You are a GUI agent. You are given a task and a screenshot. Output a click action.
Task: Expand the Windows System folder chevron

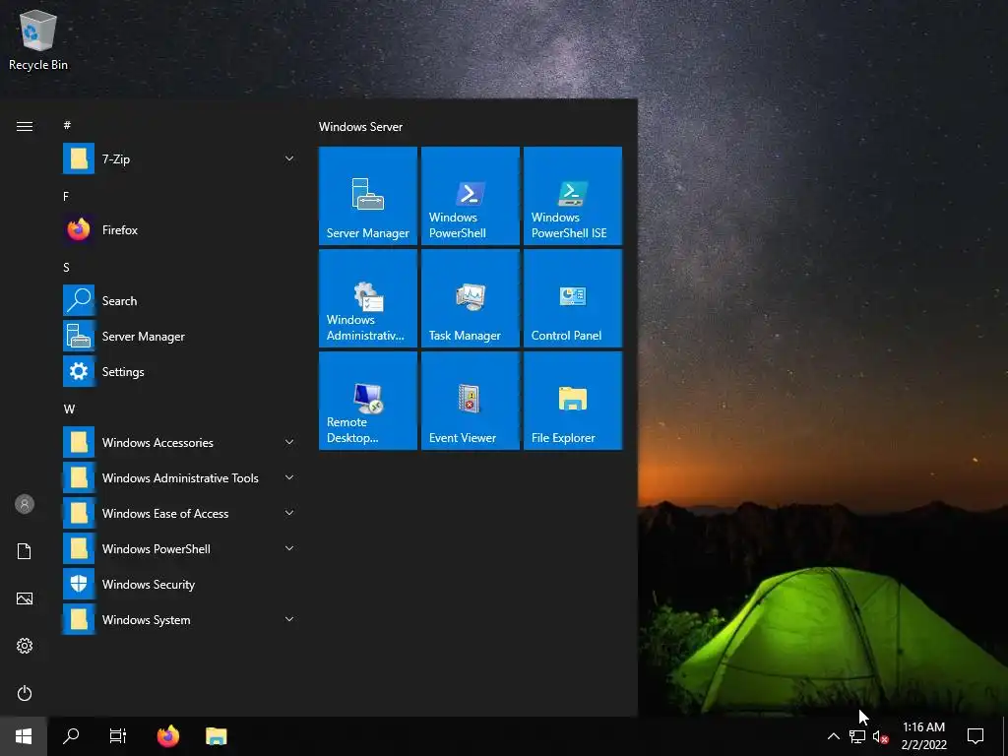click(289, 619)
